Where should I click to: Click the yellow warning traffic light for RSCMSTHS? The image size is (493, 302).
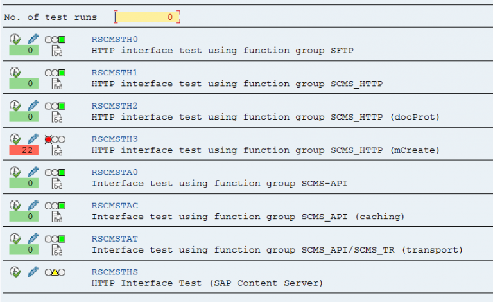tap(55, 272)
